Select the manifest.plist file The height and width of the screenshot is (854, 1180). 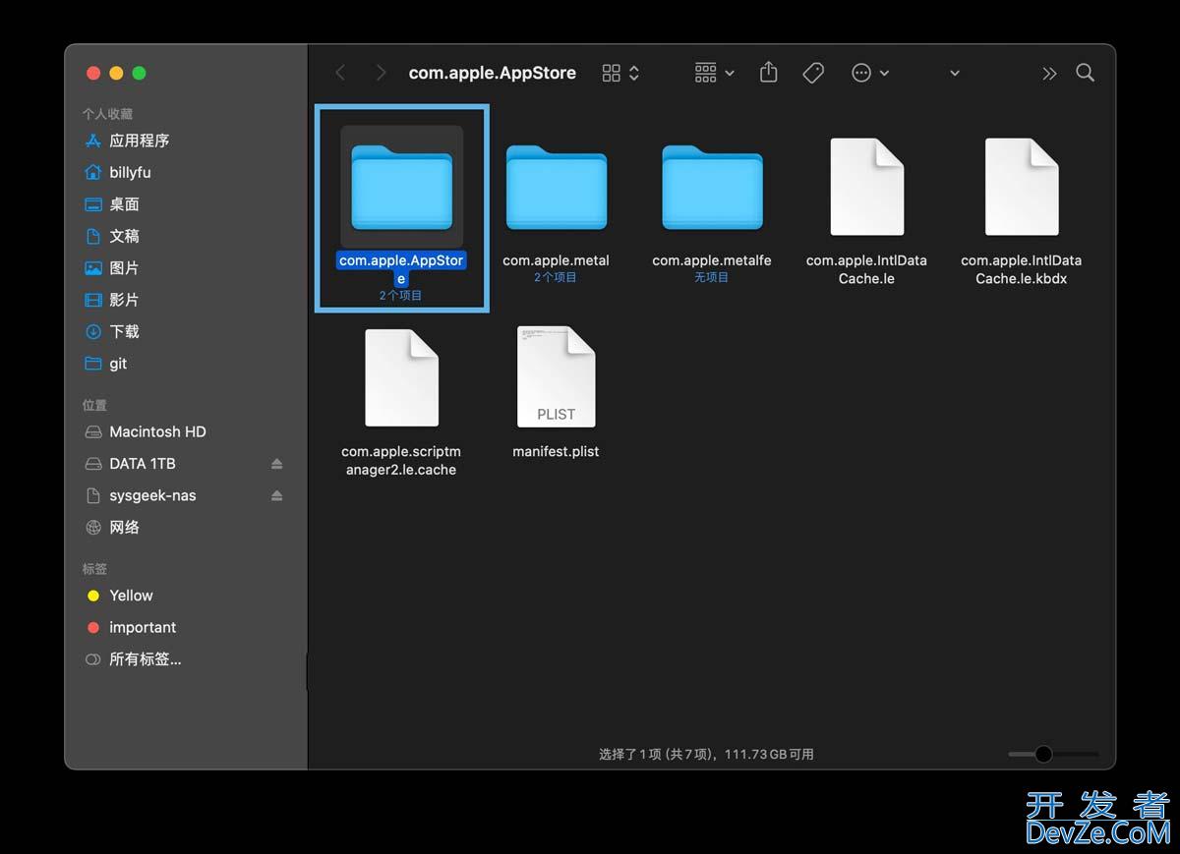[557, 377]
